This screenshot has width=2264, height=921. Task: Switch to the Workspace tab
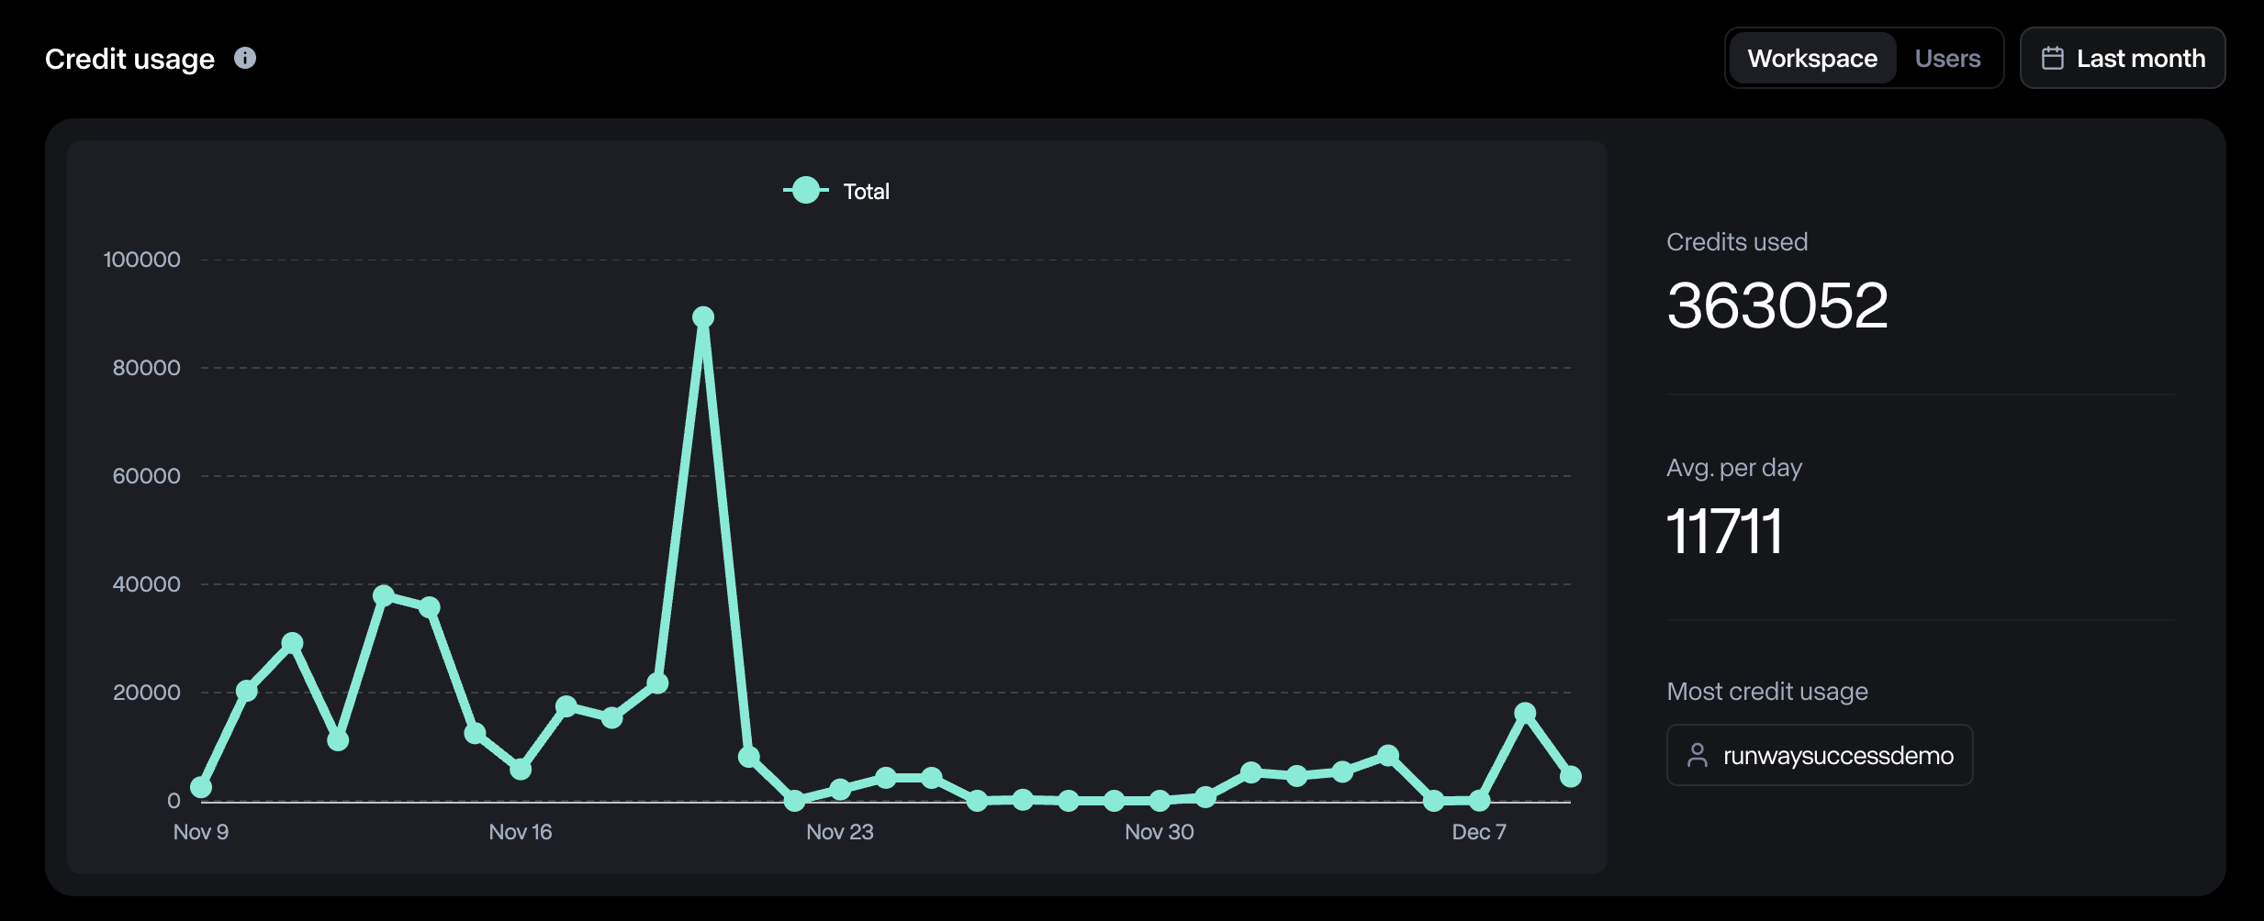pyautogui.click(x=1811, y=59)
